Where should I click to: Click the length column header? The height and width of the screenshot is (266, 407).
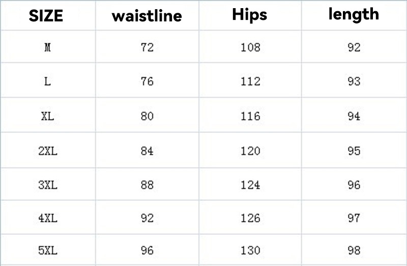(x=354, y=14)
